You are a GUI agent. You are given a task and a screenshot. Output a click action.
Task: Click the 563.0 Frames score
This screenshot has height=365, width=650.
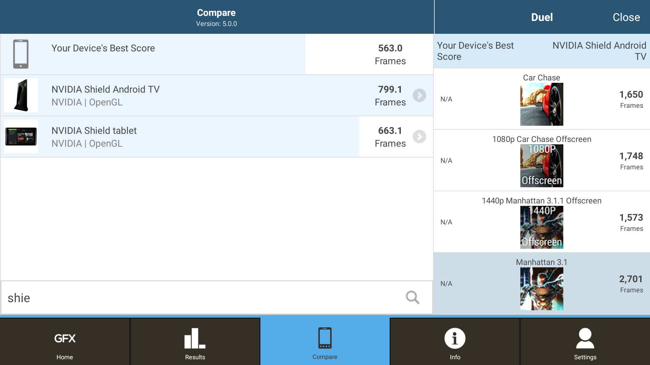pos(390,54)
